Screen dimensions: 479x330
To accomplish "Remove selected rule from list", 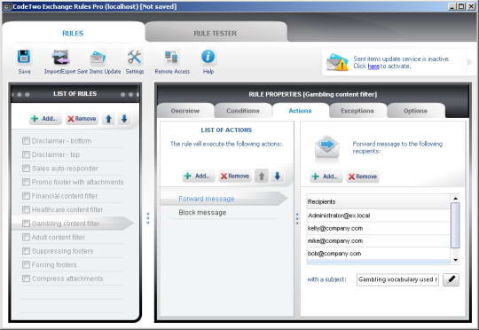I will pos(82,119).
